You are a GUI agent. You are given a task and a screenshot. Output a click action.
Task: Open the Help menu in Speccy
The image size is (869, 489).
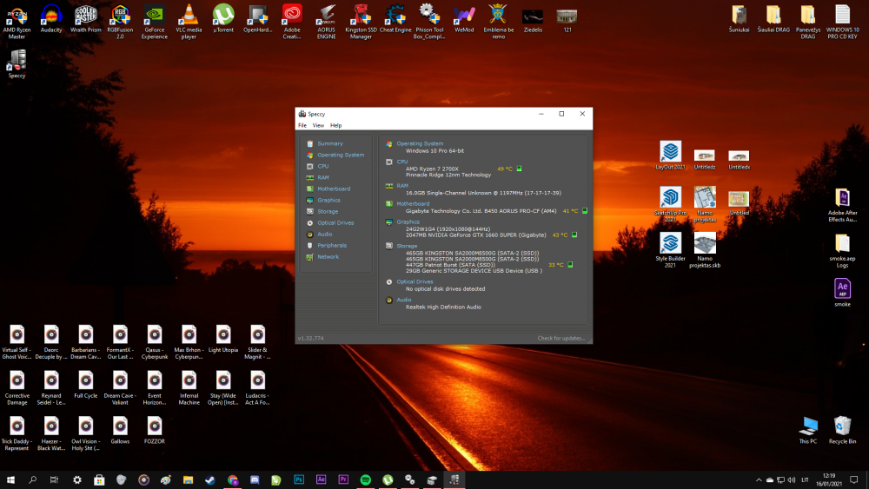tap(335, 126)
